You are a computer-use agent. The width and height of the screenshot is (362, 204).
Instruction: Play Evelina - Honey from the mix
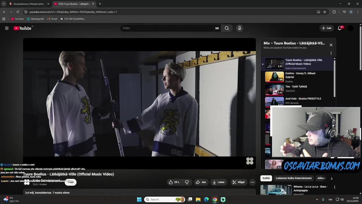[x=297, y=77]
